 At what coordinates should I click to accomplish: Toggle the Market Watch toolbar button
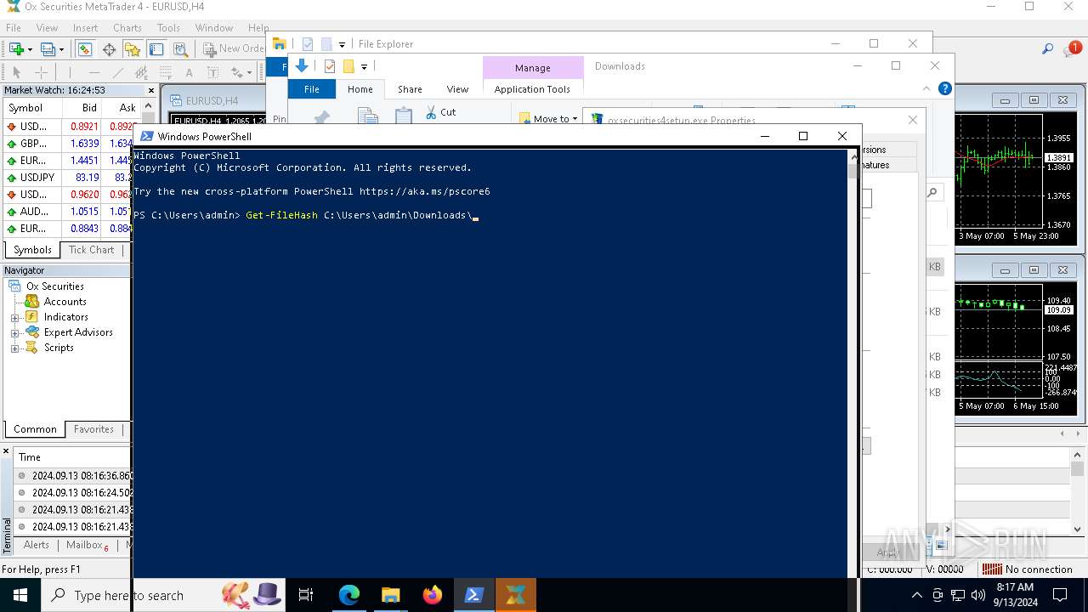point(85,49)
